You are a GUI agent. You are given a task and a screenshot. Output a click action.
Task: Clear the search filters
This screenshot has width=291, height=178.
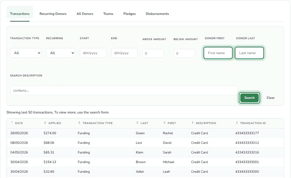click(x=271, y=98)
